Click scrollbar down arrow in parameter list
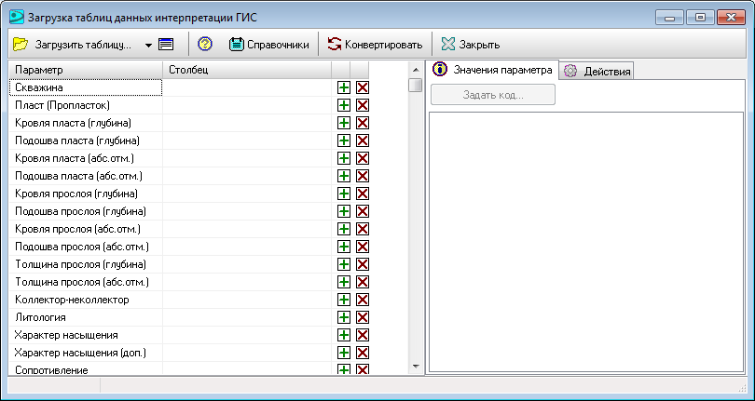Viewport: 755px width, 401px height. pos(416,367)
